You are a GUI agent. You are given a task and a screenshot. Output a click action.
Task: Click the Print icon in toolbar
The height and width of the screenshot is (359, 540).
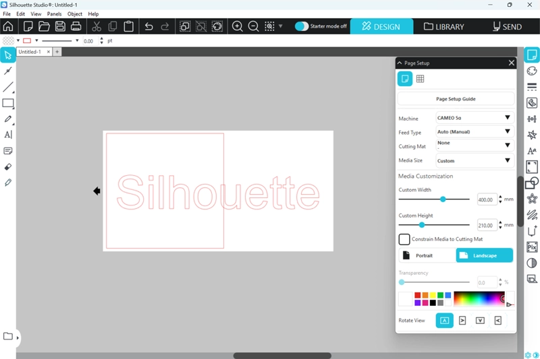tap(76, 26)
